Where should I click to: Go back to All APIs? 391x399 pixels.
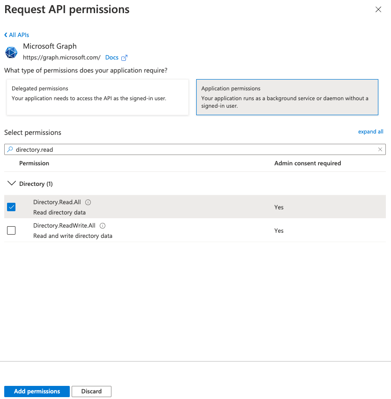point(16,35)
